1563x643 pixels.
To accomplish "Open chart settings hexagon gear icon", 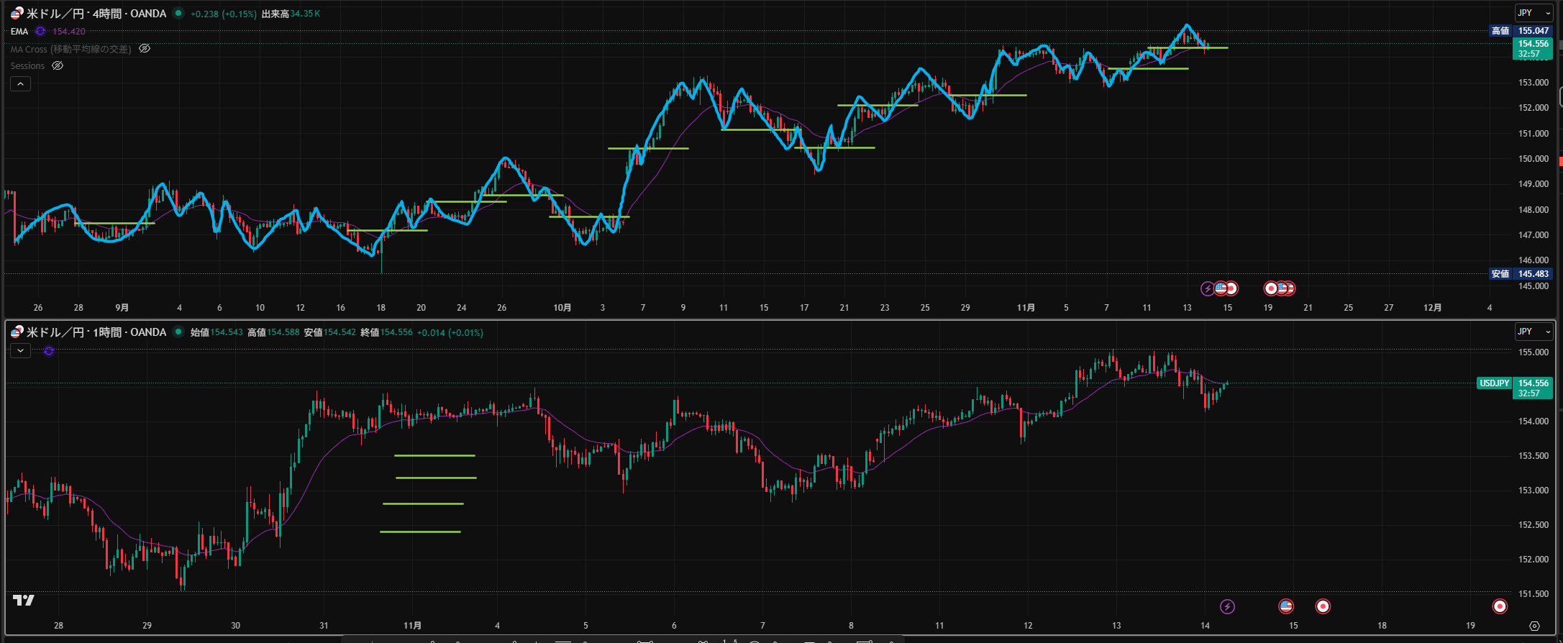I will click(1534, 626).
